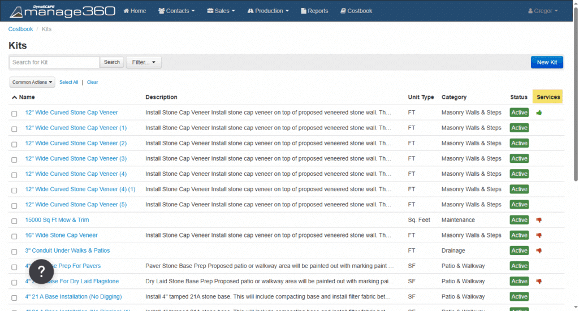579x311 pixels.
Task: Select checkbox for 3" Conduit Under Walks & Patios
Action: 15,251
